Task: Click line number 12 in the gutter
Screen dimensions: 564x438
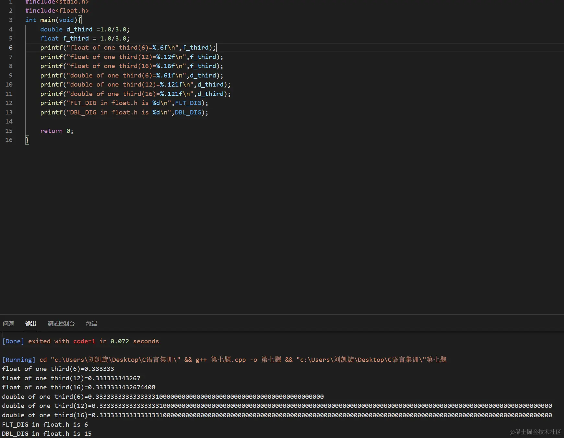Action: click(x=9, y=103)
